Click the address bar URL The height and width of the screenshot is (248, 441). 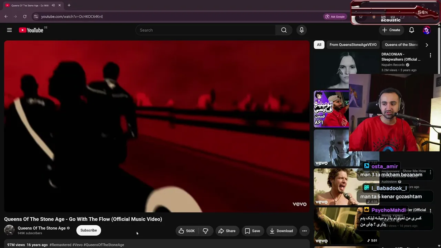tap(72, 17)
